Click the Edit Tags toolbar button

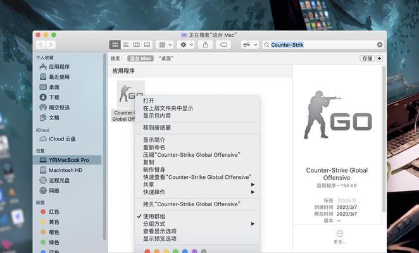pyautogui.click(x=223, y=45)
